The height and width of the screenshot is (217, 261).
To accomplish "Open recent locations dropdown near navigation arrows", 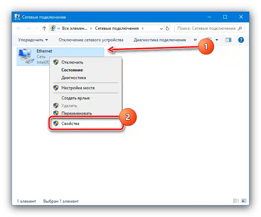I will pos(37,28).
